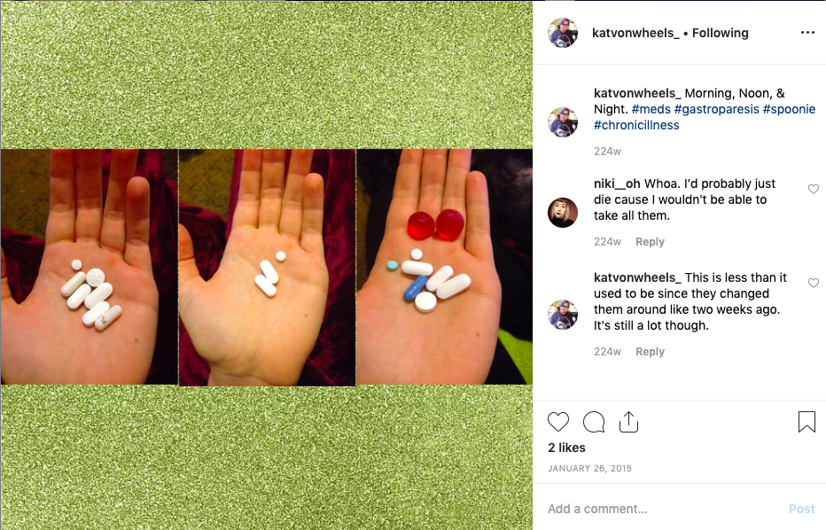Click katvonwheels_ avatar beside caption

click(563, 122)
